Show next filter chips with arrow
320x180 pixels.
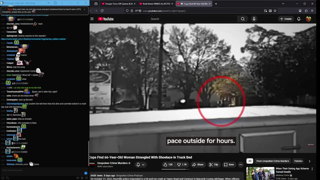click(309, 161)
